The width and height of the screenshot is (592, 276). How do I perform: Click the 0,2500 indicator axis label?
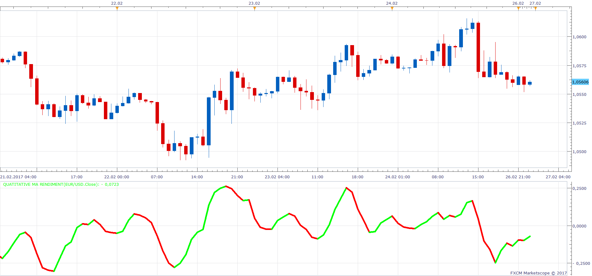pyautogui.click(x=579, y=188)
